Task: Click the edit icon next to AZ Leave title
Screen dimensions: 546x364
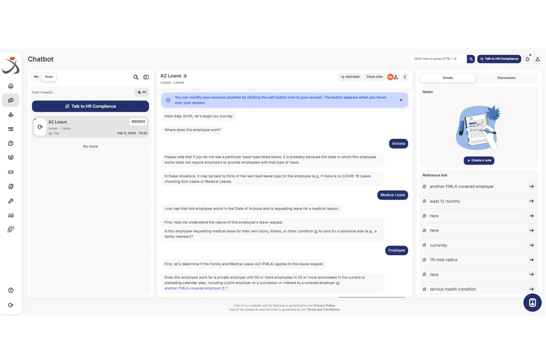Action: [185, 76]
